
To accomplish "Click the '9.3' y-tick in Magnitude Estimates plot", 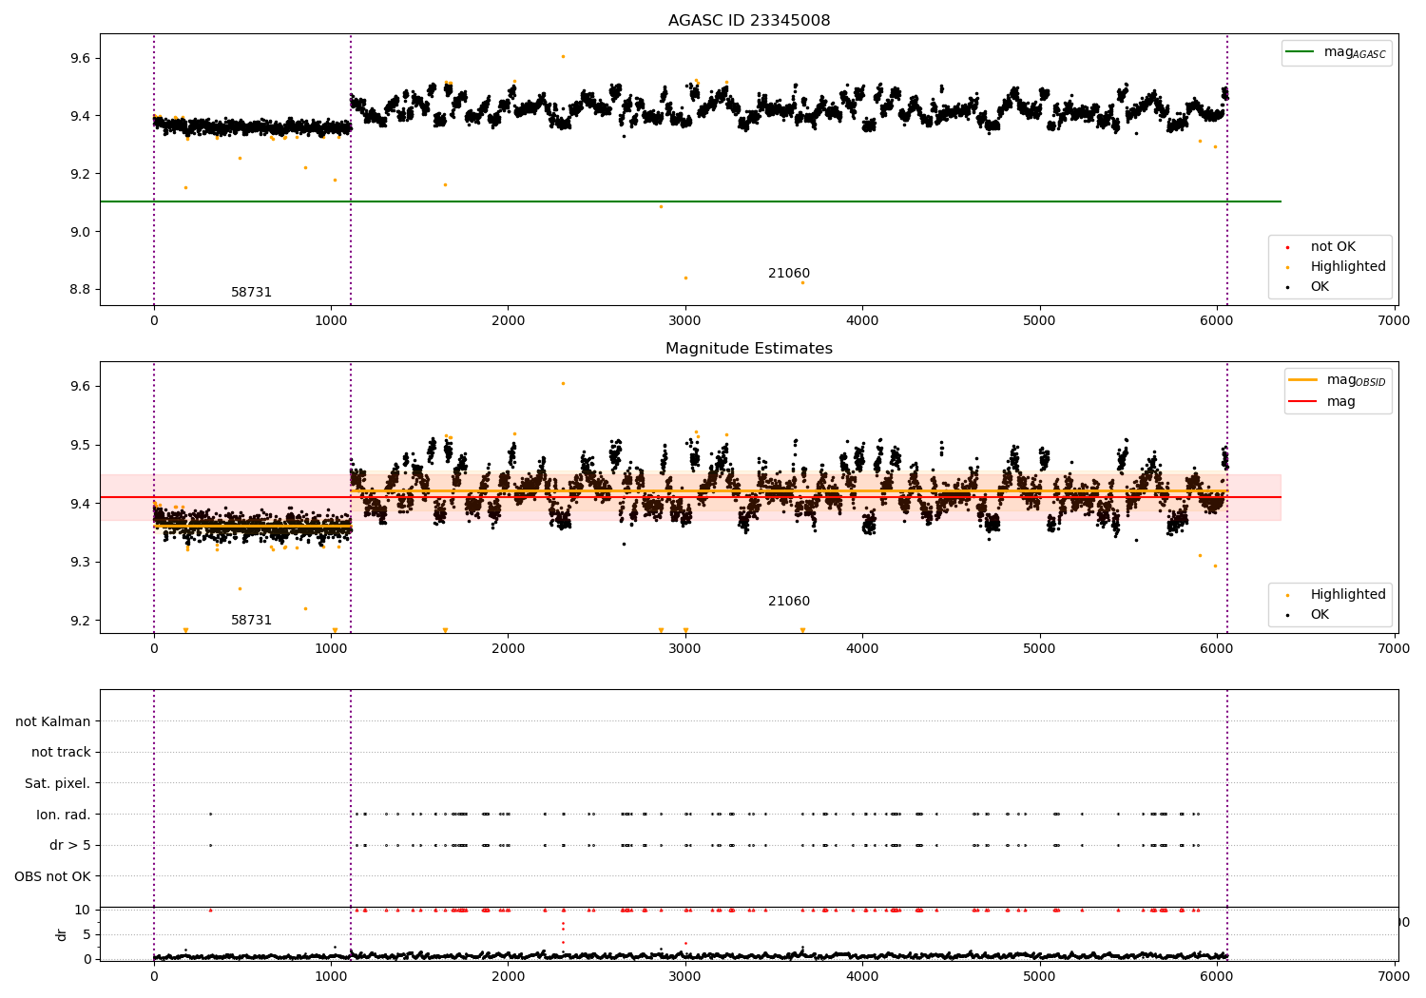I will (80, 563).
